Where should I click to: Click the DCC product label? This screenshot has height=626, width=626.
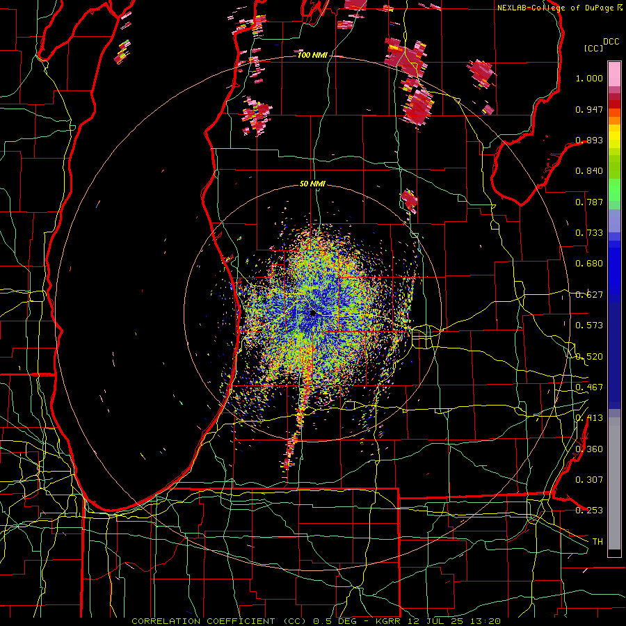(611, 42)
